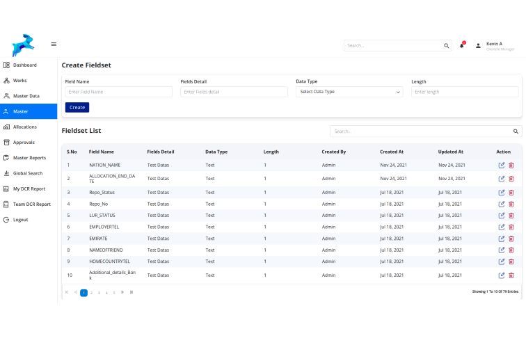Click the hamburger menu icon

54,44
